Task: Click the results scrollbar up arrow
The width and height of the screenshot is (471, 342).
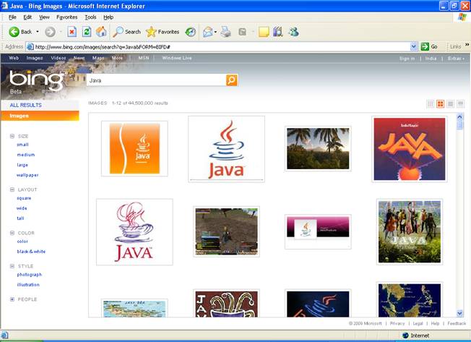Action: click(x=459, y=116)
